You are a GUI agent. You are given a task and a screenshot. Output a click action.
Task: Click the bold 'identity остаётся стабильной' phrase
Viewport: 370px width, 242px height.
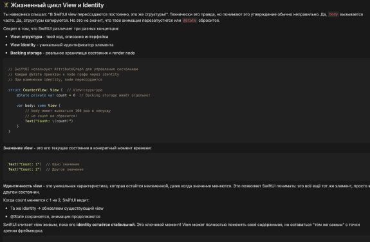click(106, 225)
